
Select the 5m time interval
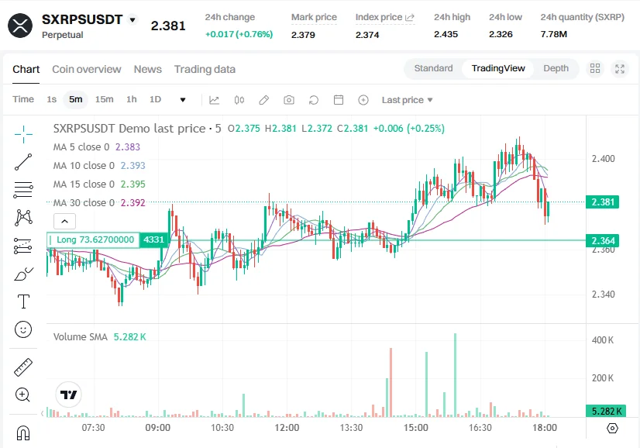tap(75, 99)
